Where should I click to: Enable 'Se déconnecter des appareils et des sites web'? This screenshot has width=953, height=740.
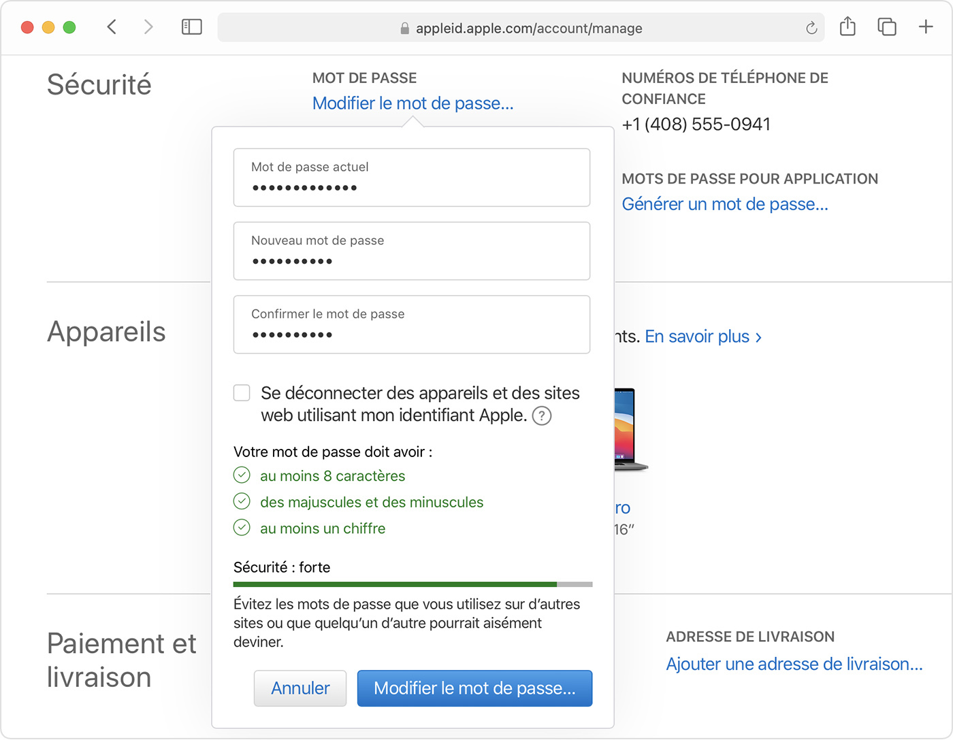tap(242, 392)
